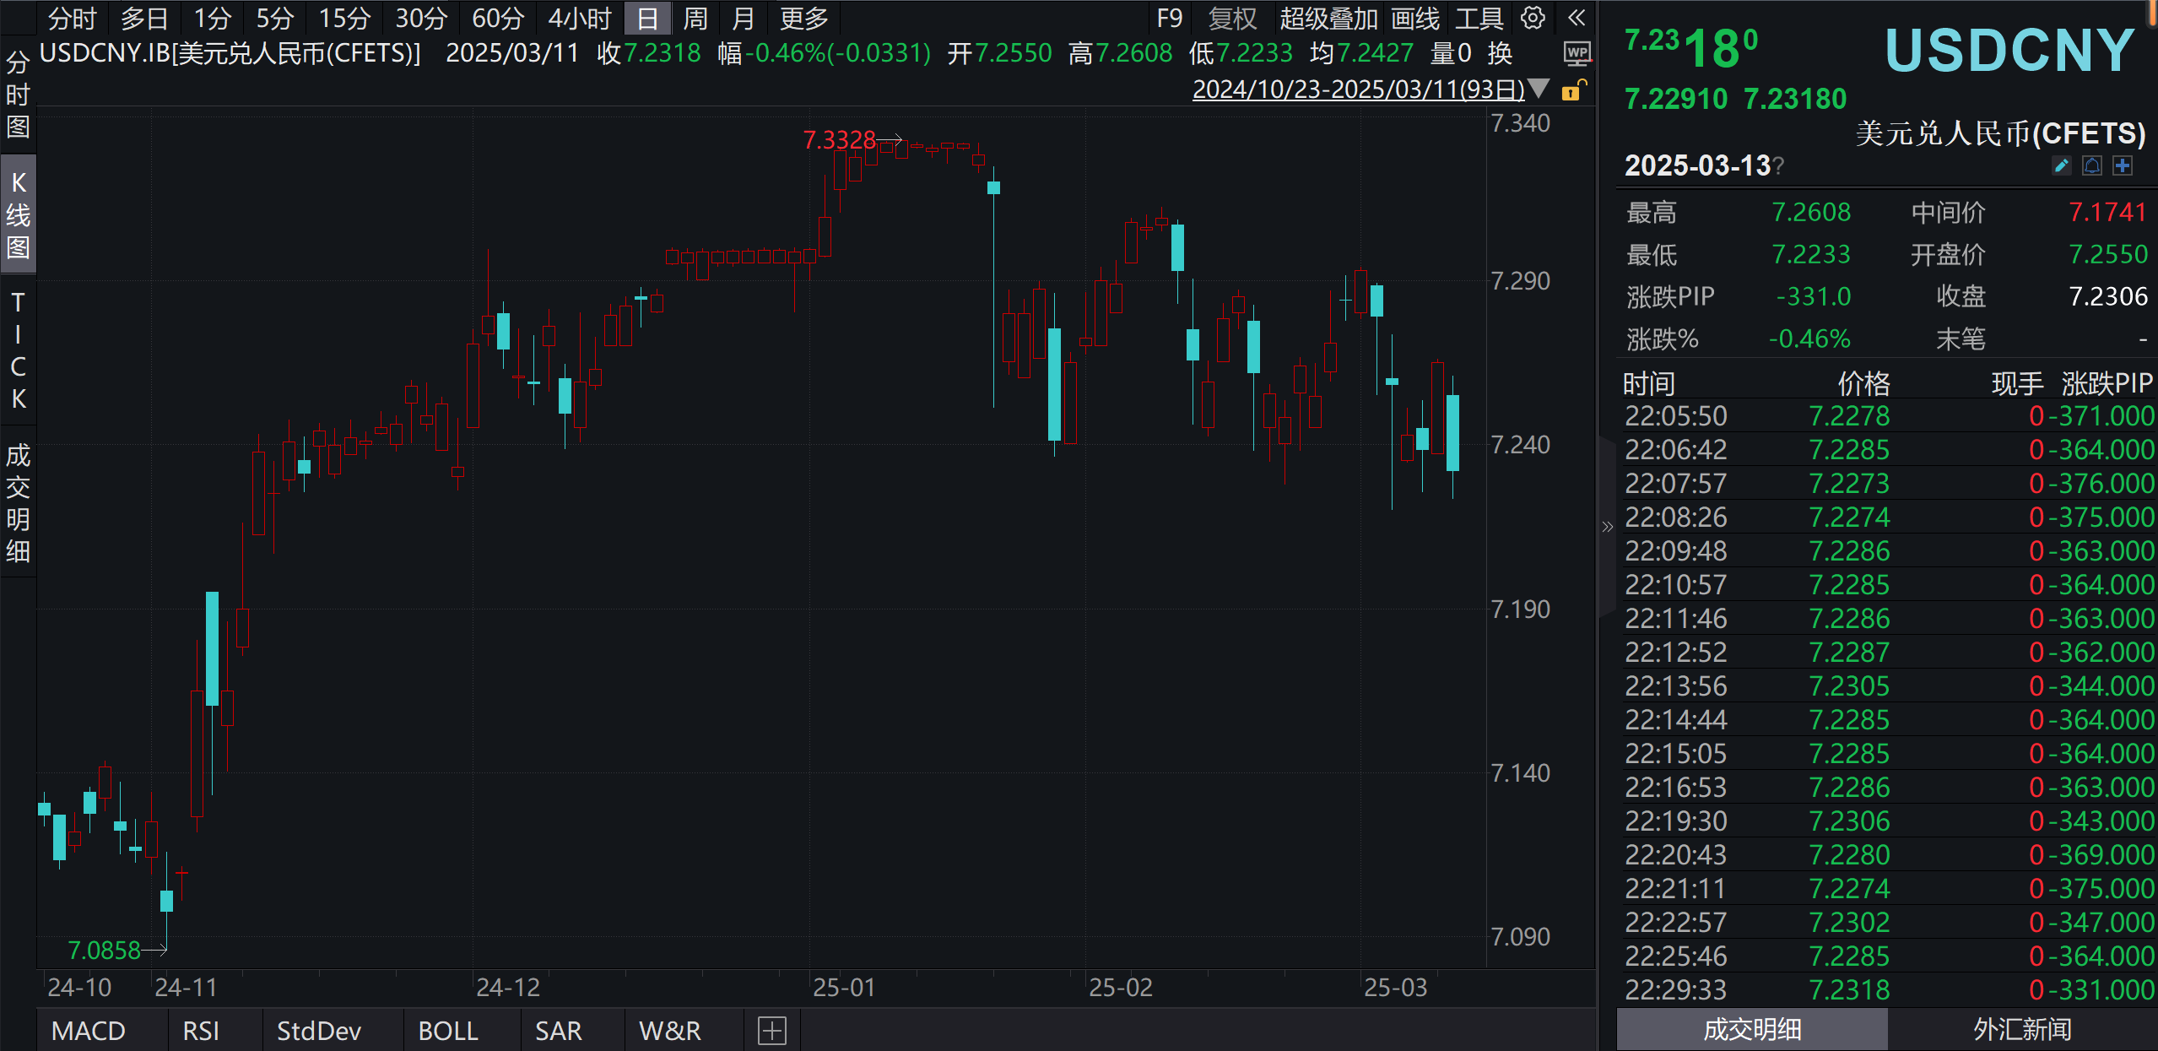
Task: Expand the side panel splitter arrow
Action: (1607, 528)
